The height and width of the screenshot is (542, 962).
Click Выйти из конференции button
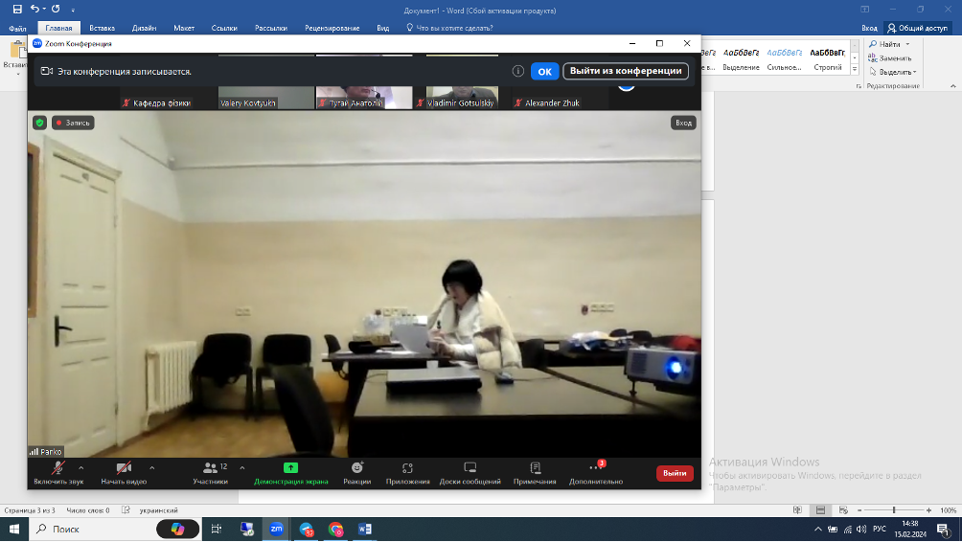click(x=626, y=72)
